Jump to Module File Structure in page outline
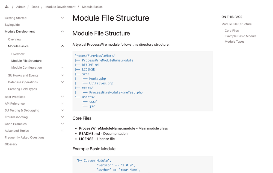Screen dimensions: 273x173 (x=236, y=24)
